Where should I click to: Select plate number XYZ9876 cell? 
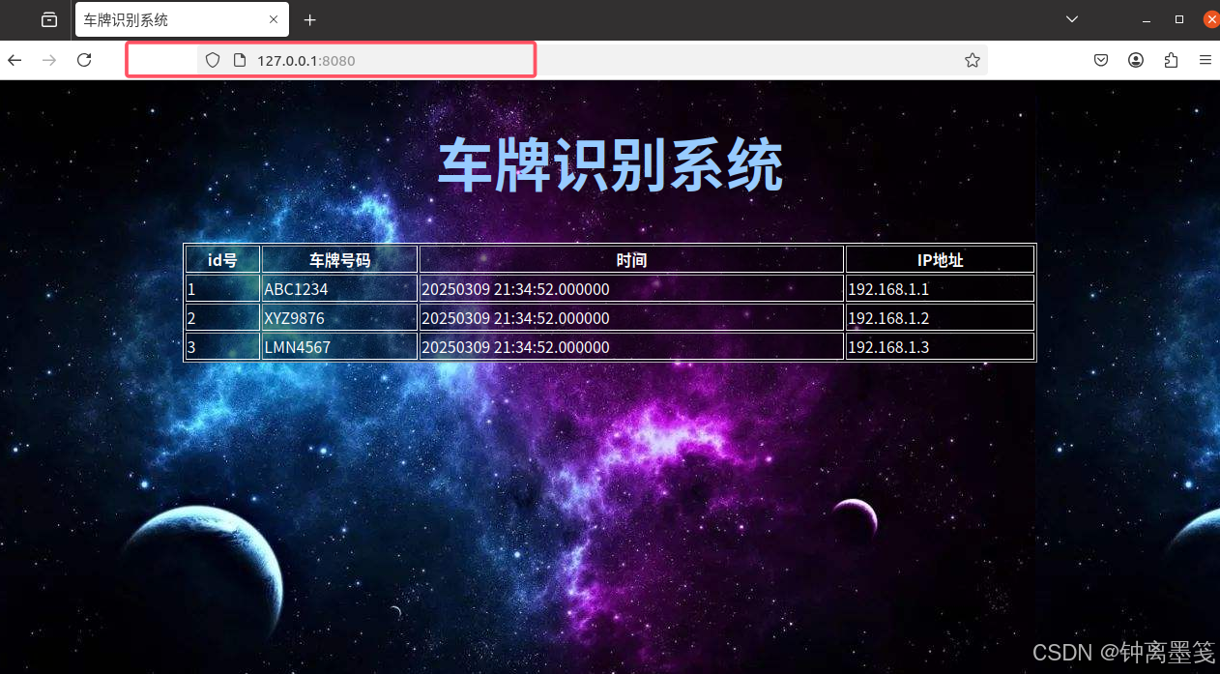pos(339,317)
